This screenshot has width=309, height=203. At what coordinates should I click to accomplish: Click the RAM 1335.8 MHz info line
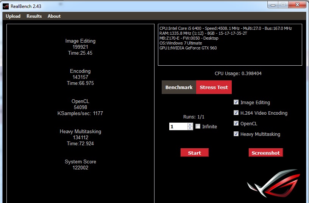(203, 33)
